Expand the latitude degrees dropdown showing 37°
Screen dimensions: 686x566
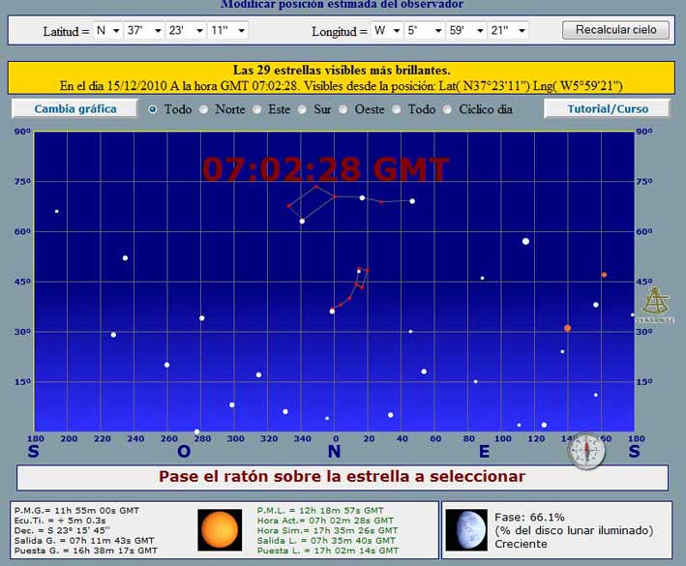pyautogui.click(x=143, y=30)
